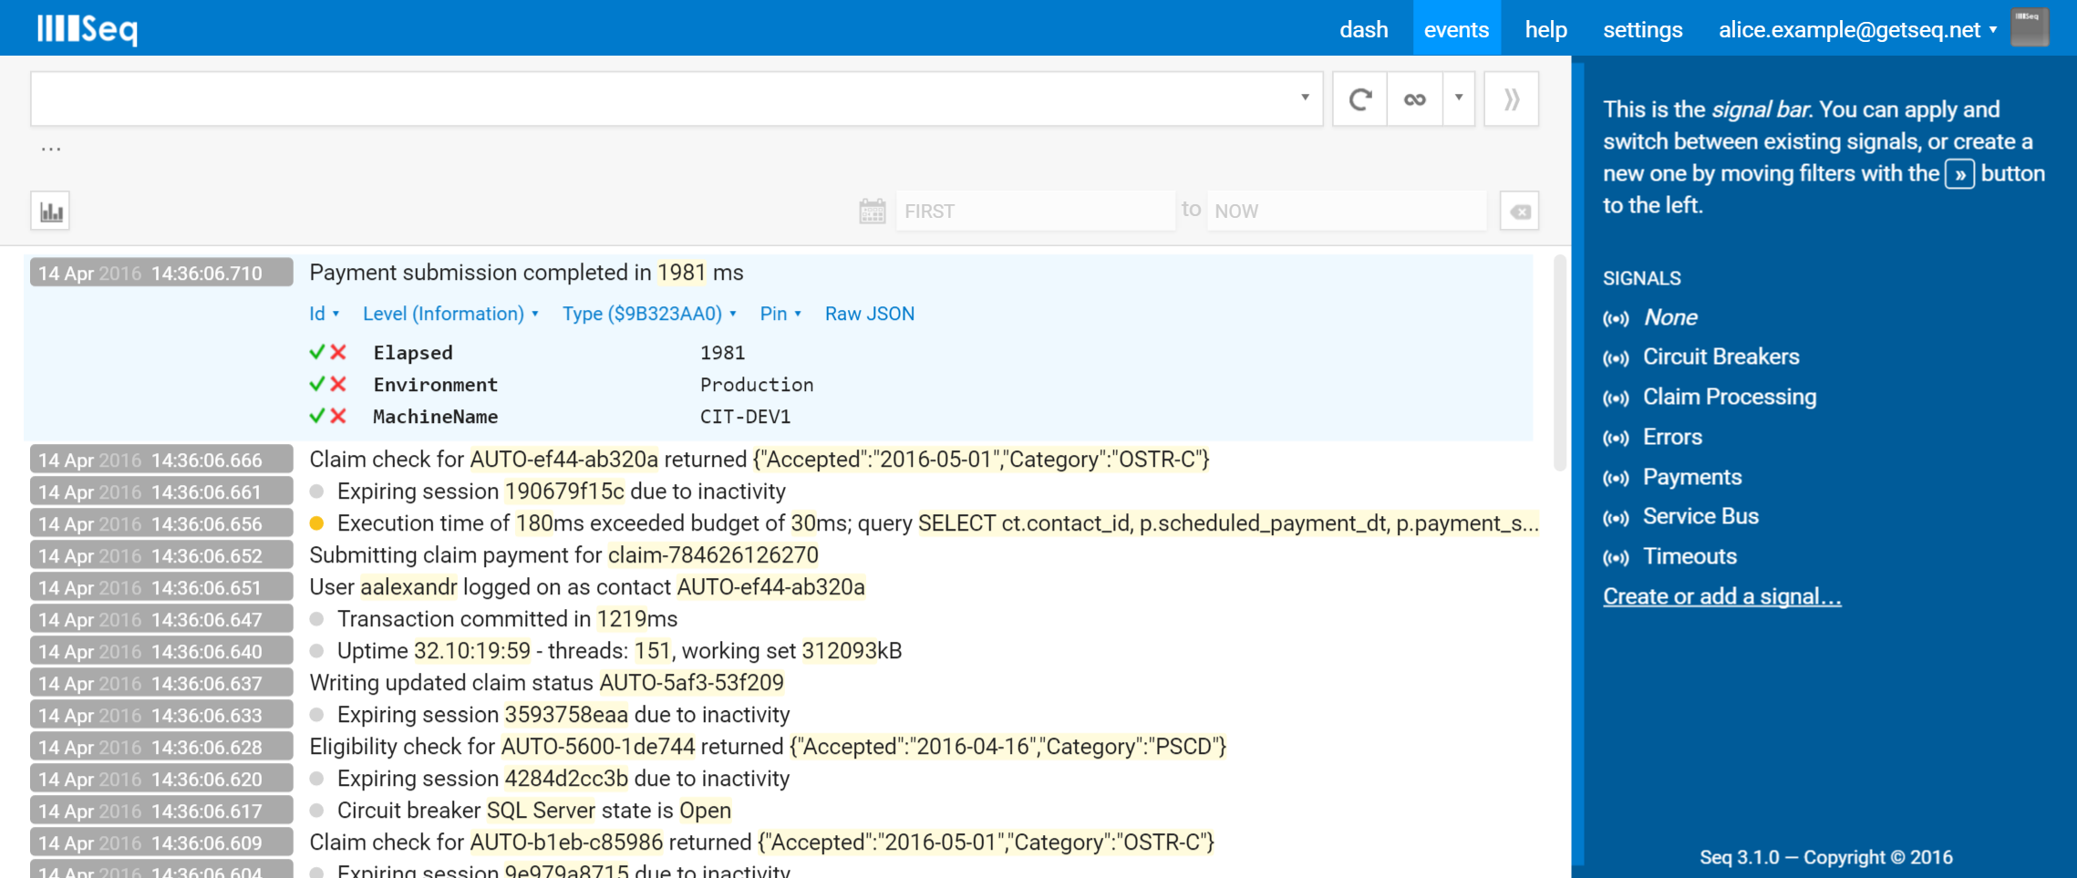
Task: Click the signal icon beside Service Bus
Action: click(x=1616, y=518)
